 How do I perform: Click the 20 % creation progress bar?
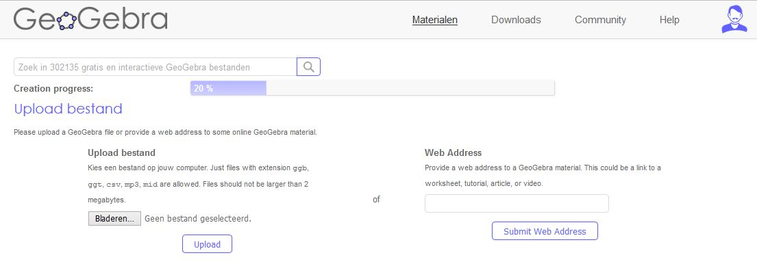(372, 88)
